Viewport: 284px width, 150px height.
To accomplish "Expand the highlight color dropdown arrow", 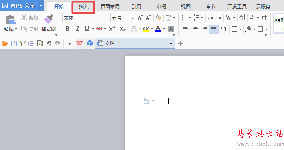I will [152, 29].
